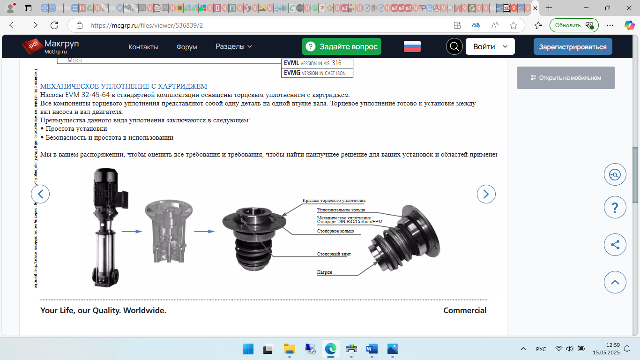Show hidden tray icons chevron
This screenshot has width=640, height=360.
click(523, 349)
